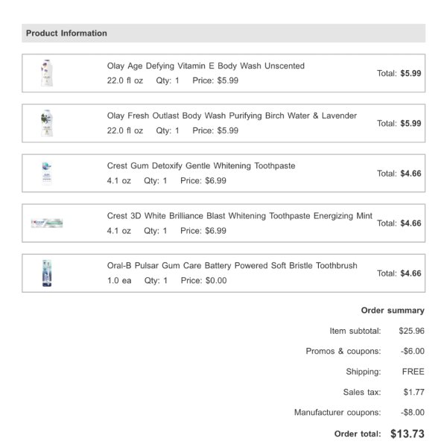Open the Crest Gum Detoxify toothpaste image
447x447 pixels.
(x=47, y=173)
